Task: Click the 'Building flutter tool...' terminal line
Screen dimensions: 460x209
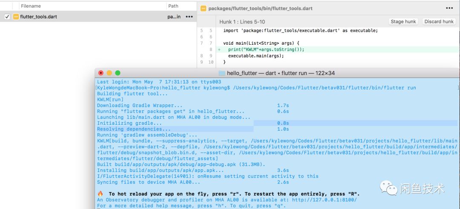Action: 132,94
